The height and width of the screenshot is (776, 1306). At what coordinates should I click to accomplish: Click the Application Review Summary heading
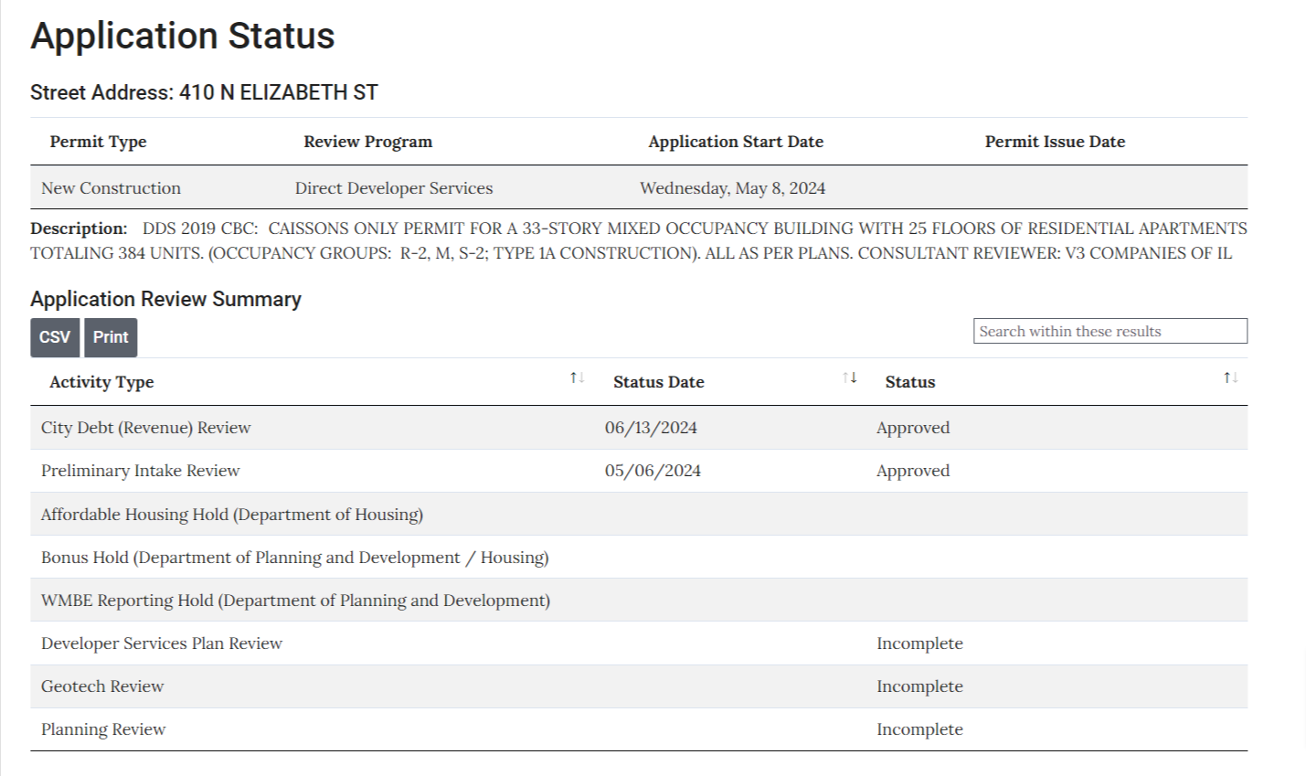[x=165, y=299]
